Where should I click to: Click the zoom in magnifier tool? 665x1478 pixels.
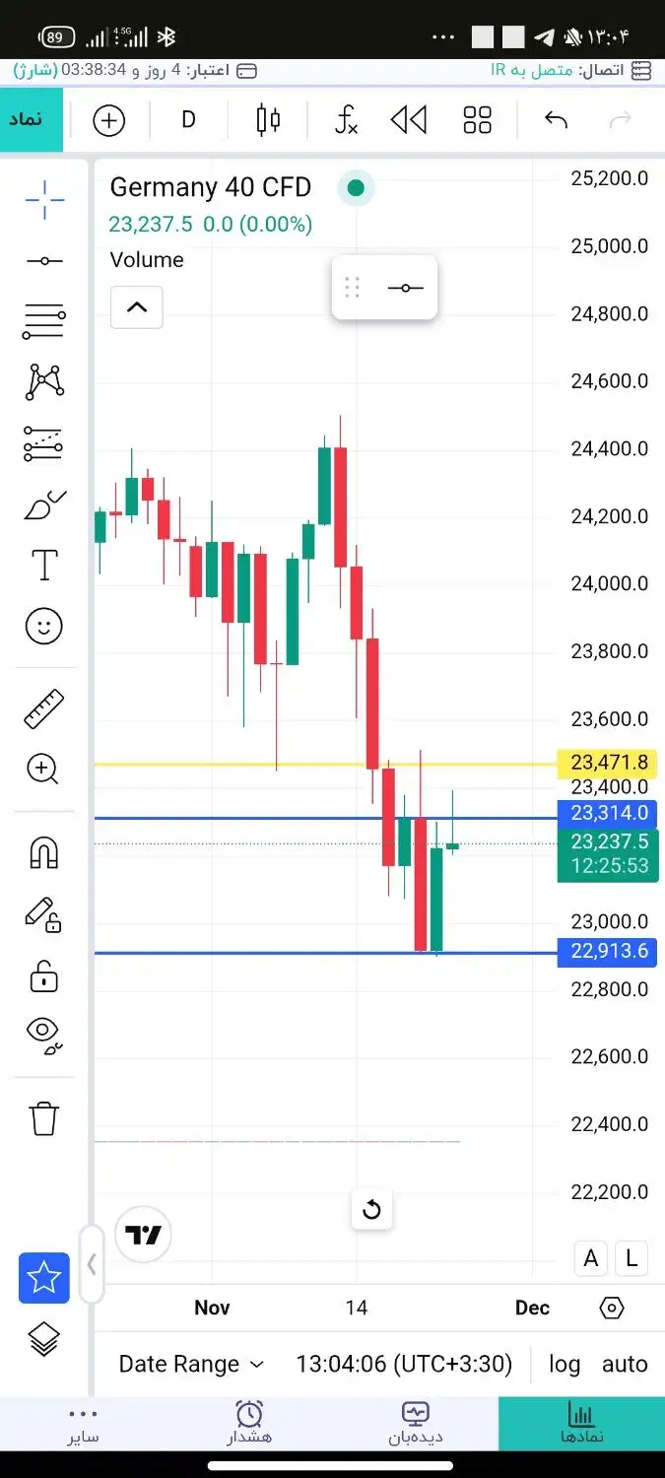[44, 769]
